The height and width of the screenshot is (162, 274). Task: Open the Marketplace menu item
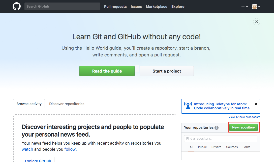point(157,7)
